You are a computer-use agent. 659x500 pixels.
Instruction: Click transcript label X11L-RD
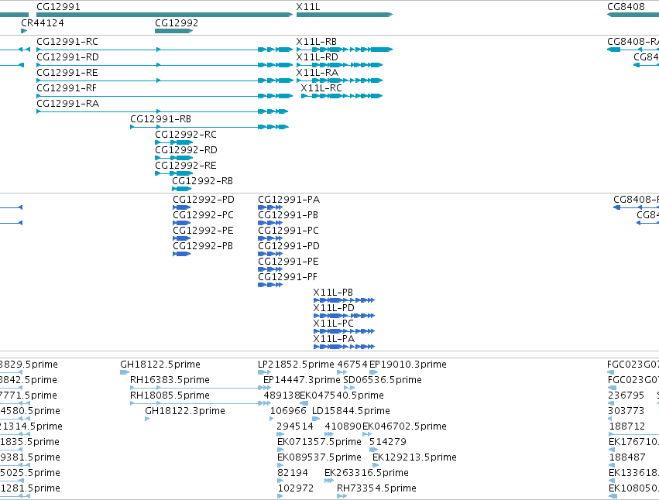[x=317, y=57]
